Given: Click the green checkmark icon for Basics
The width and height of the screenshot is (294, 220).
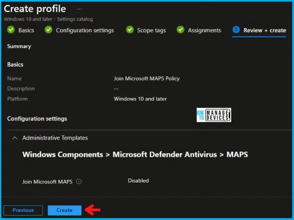Looking at the screenshot, I should pyautogui.click(x=11, y=30).
